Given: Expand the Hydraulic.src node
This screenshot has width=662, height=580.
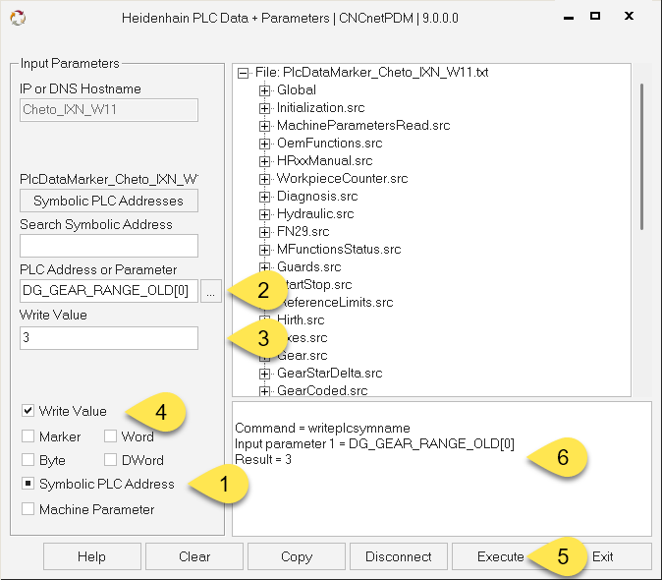Looking at the screenshot, I should pos(264,214).
